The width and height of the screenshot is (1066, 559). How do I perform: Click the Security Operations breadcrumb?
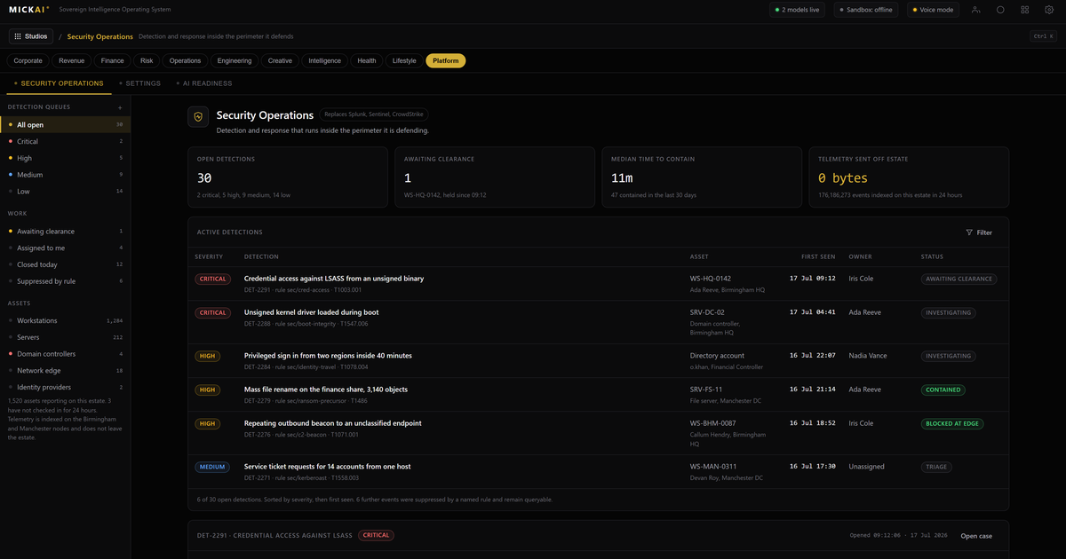click(x=99, y=36)
